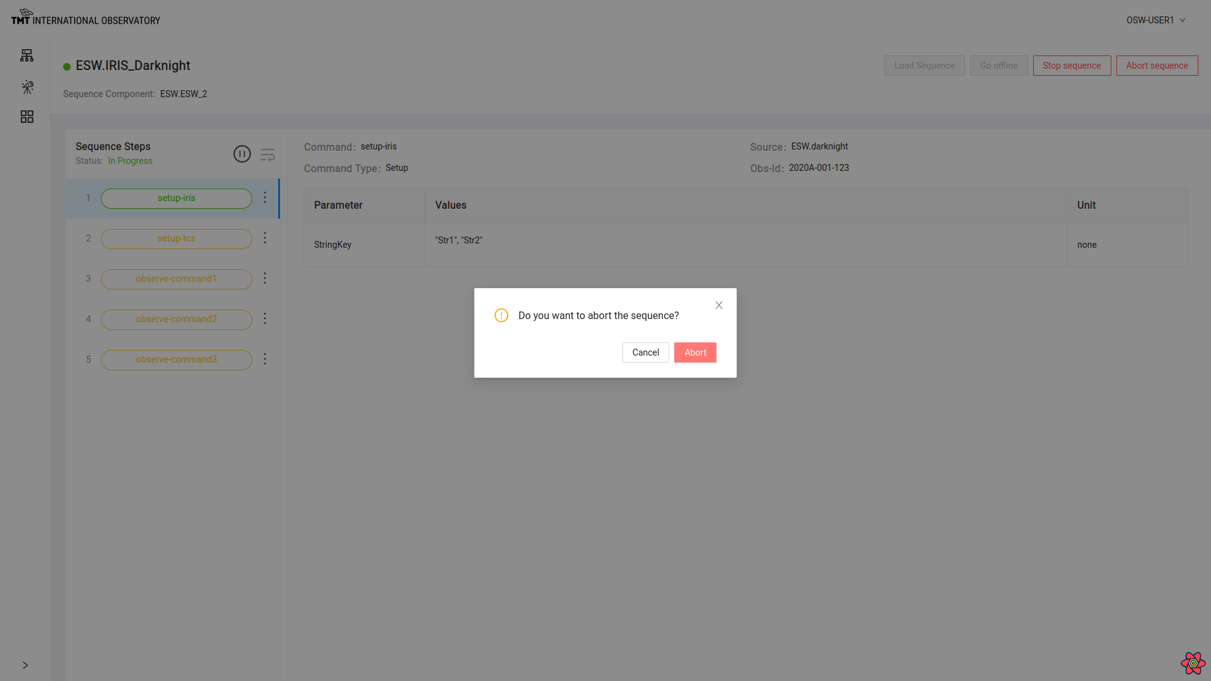Click the step-through sequence icon

267,154
